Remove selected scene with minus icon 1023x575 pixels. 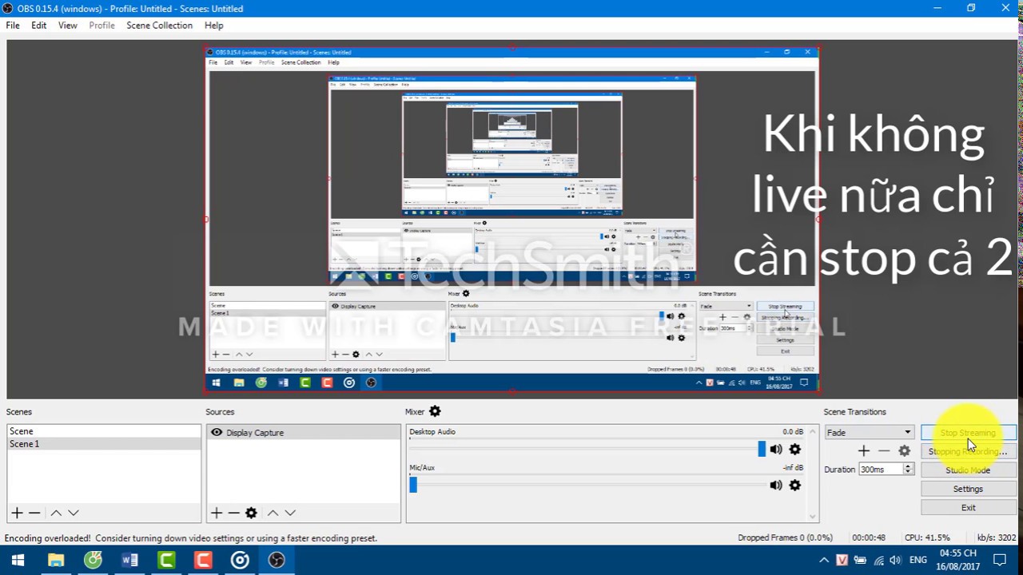pos(34,513)
